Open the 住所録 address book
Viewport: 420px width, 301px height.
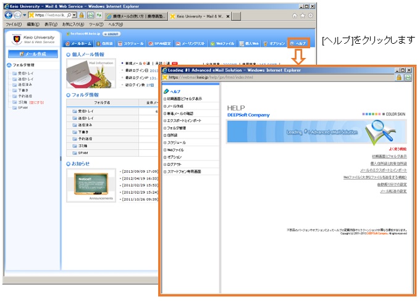pos(105,44)
